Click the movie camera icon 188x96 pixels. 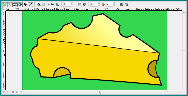click(127, 5)
